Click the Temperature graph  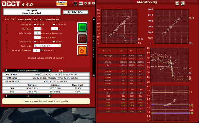point(170,65)
